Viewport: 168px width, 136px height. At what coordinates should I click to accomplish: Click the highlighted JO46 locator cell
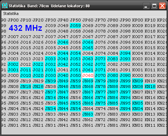[x=63, y=42]
